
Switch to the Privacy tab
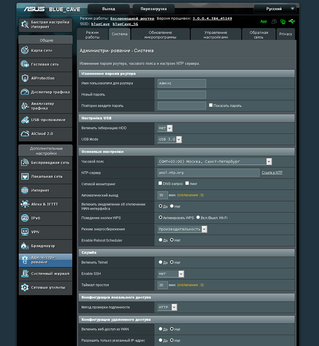285,34
